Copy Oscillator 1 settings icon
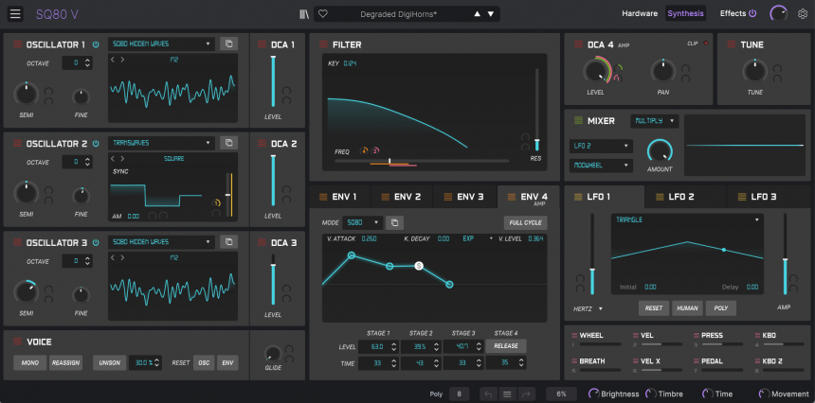815x403 pixels. (228, 44)
